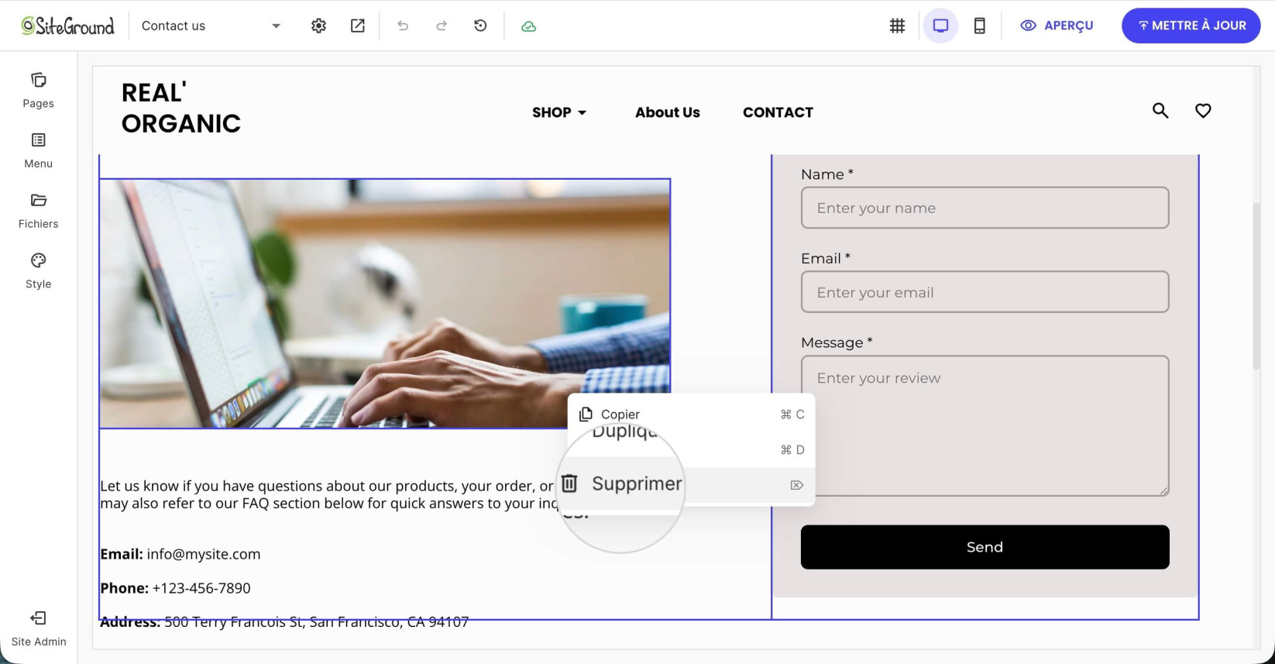
Task: Click the cloud save status icon
Action: click(528, 26)
